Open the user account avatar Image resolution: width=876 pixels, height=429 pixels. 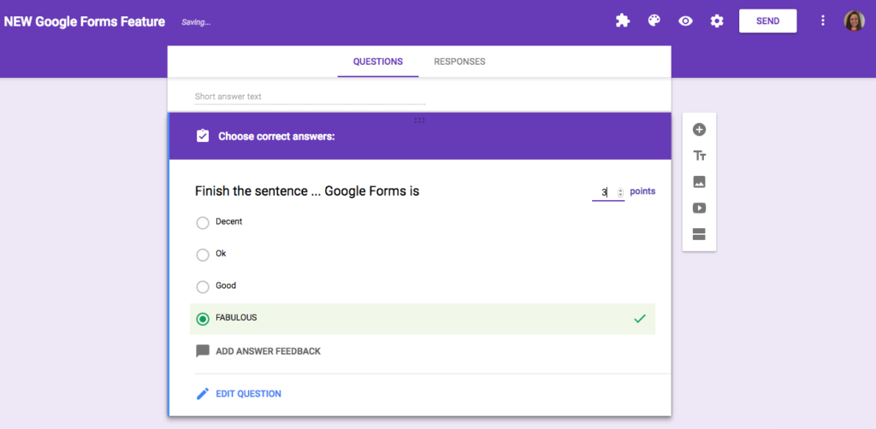tap(855, 21)
